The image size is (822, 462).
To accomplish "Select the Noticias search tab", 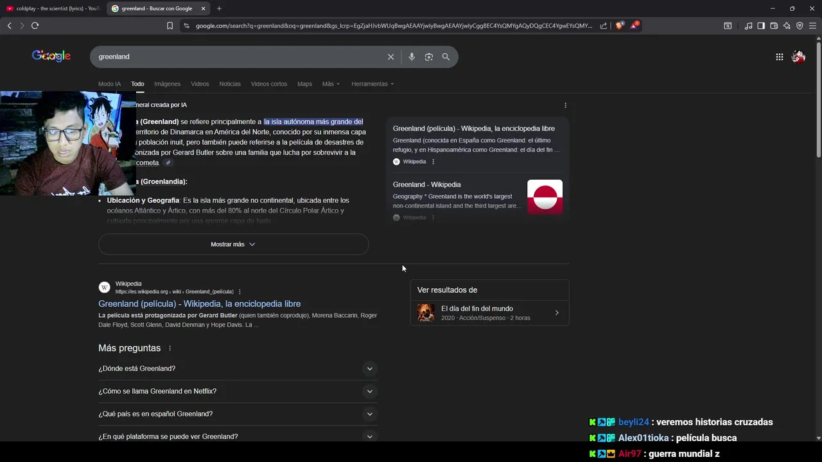I will [x=230, y=84].
